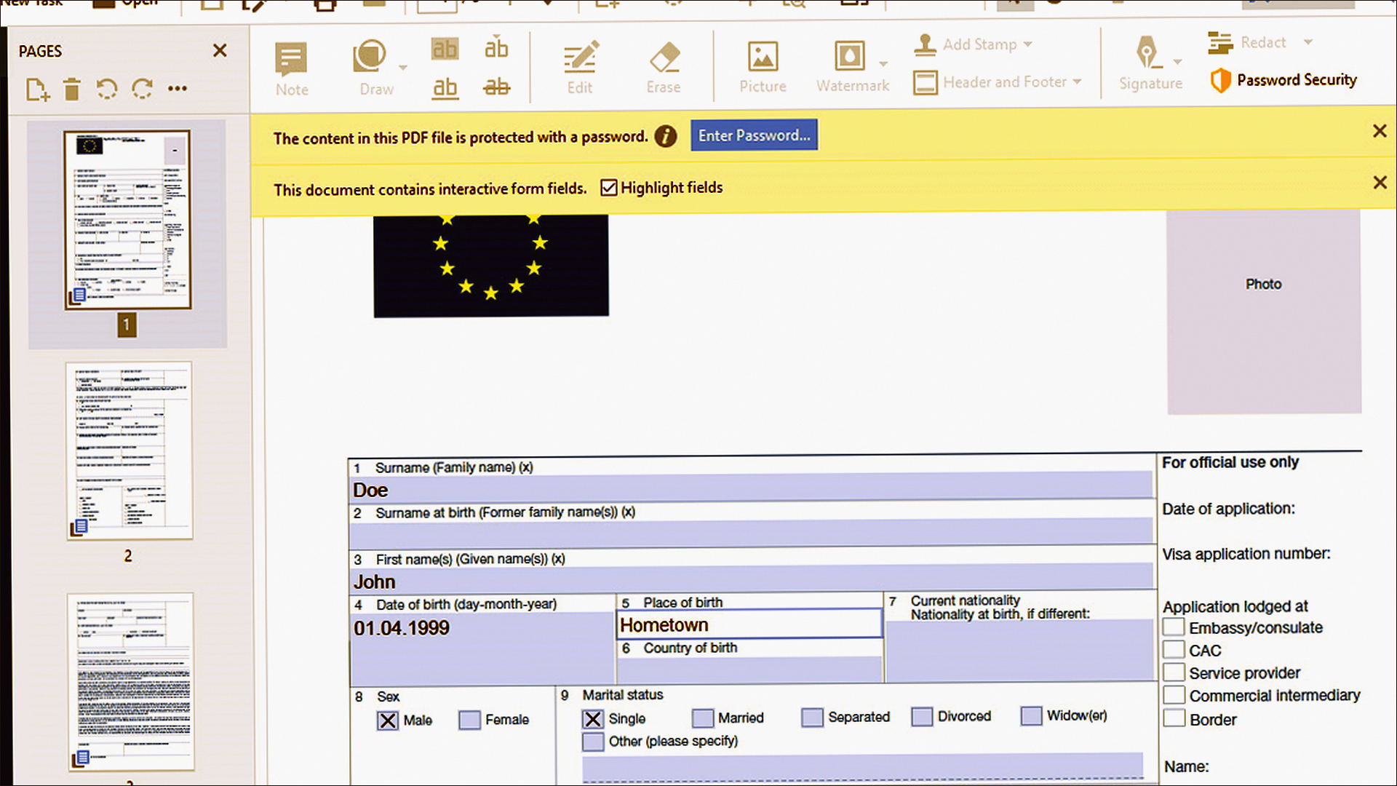This screenshot has width=1397, height=786.
Task: Select page 2 thumbnail
Action: click(130, 450)
